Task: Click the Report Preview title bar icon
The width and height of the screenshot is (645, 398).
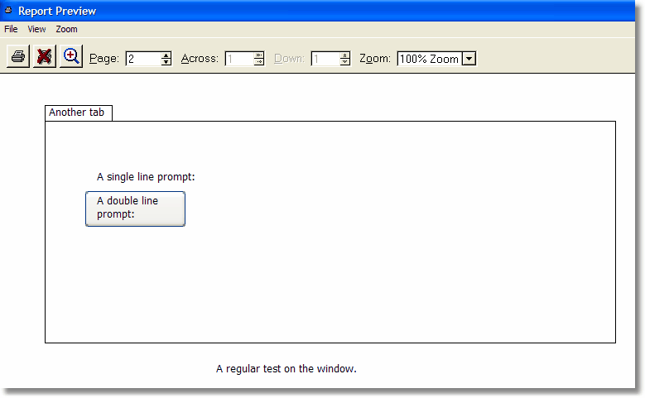Action: point(8,10)
